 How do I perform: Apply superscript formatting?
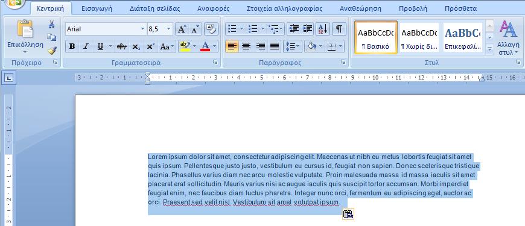(150, 47)
